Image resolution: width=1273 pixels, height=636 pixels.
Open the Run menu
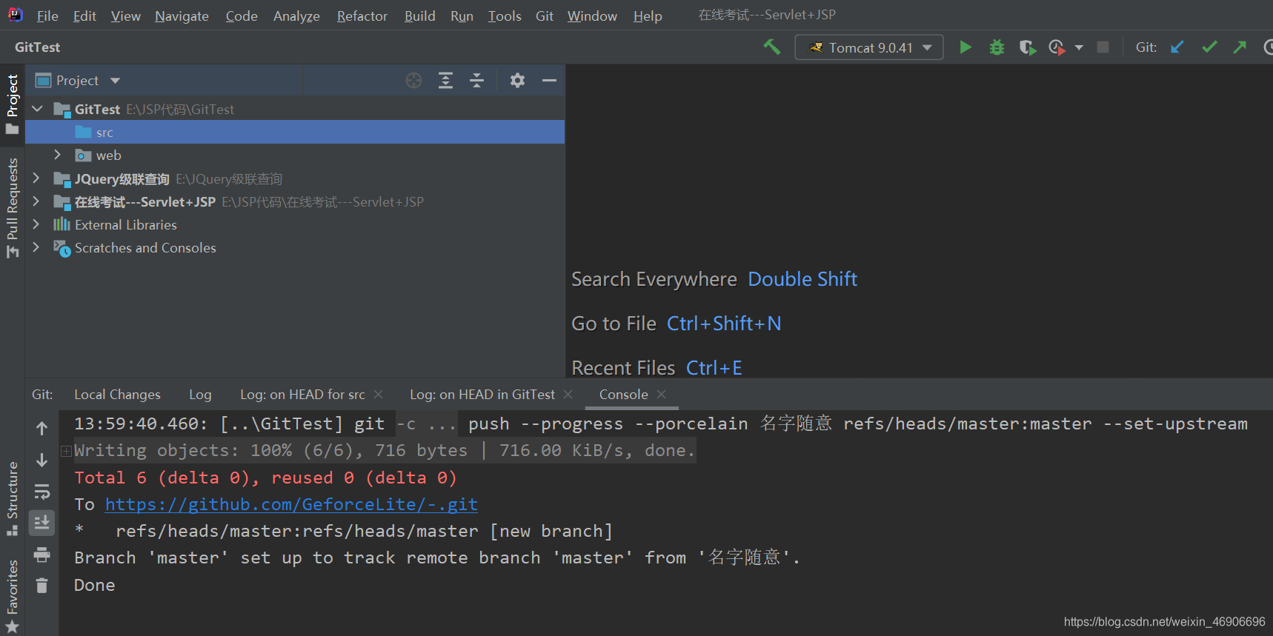(462, 16)
